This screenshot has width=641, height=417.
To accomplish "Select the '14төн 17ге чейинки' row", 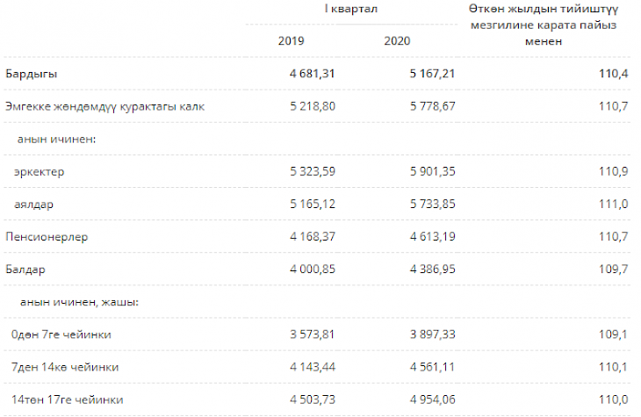I will 67,399.
